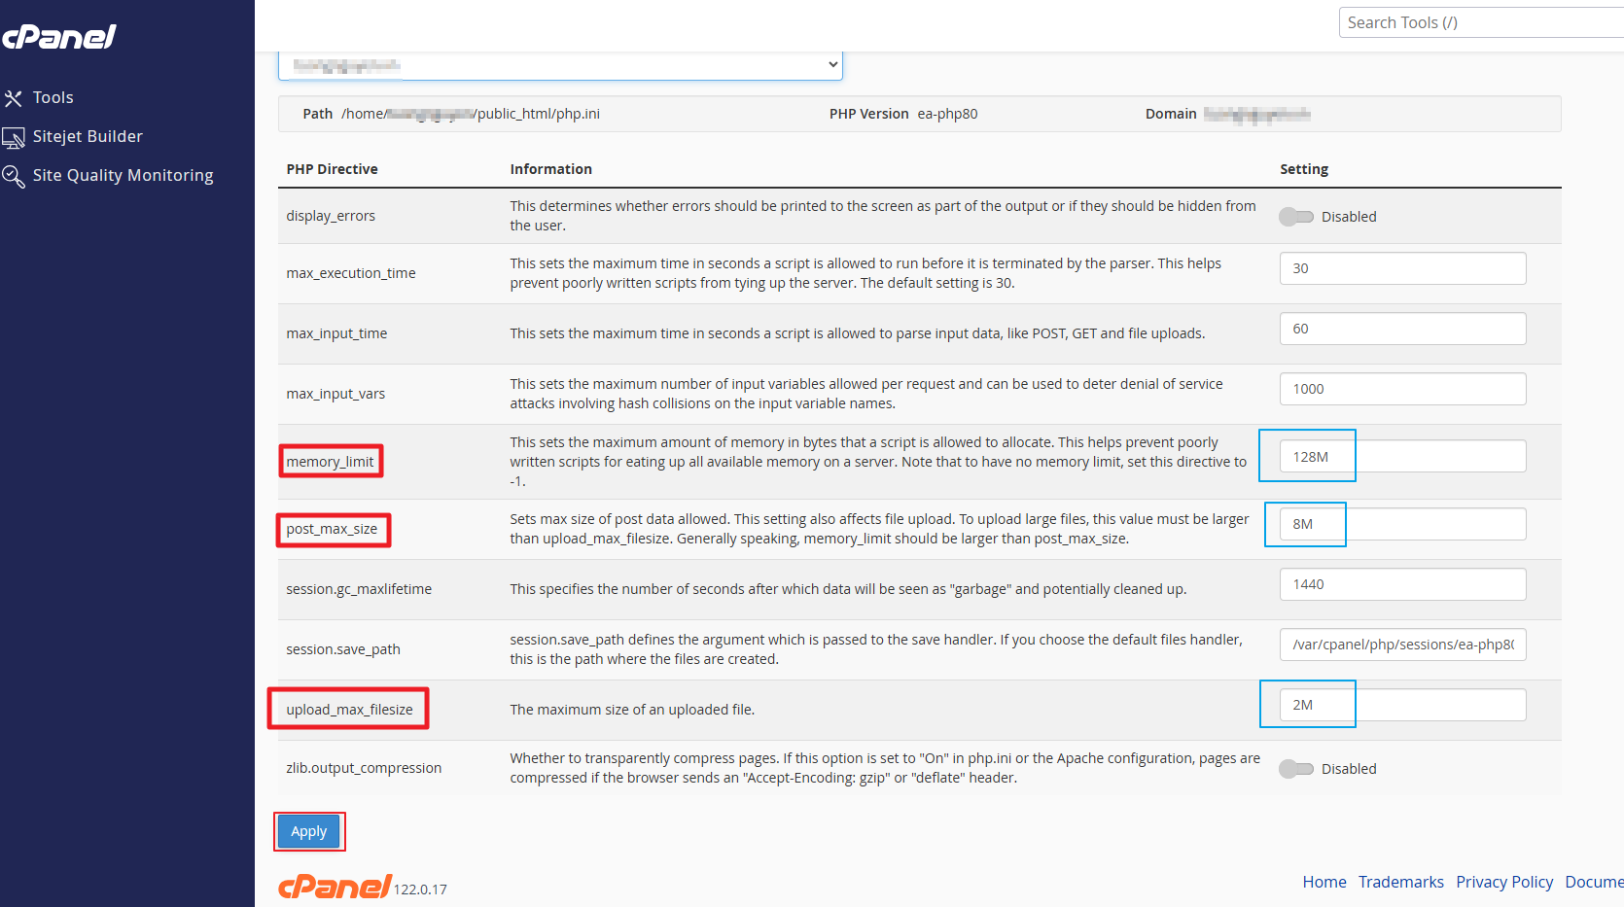Click the Disabled label beside display_errors
1624x907 pixels.
(1349, 217)
